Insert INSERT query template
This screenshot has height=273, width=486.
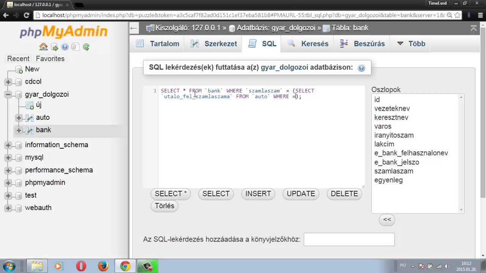tap(258, 194)
